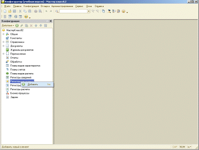Screen dimensions: 199x150
Task: Click the Start debugging play icon
Action: pyautogui.click(x=26, y=17)
